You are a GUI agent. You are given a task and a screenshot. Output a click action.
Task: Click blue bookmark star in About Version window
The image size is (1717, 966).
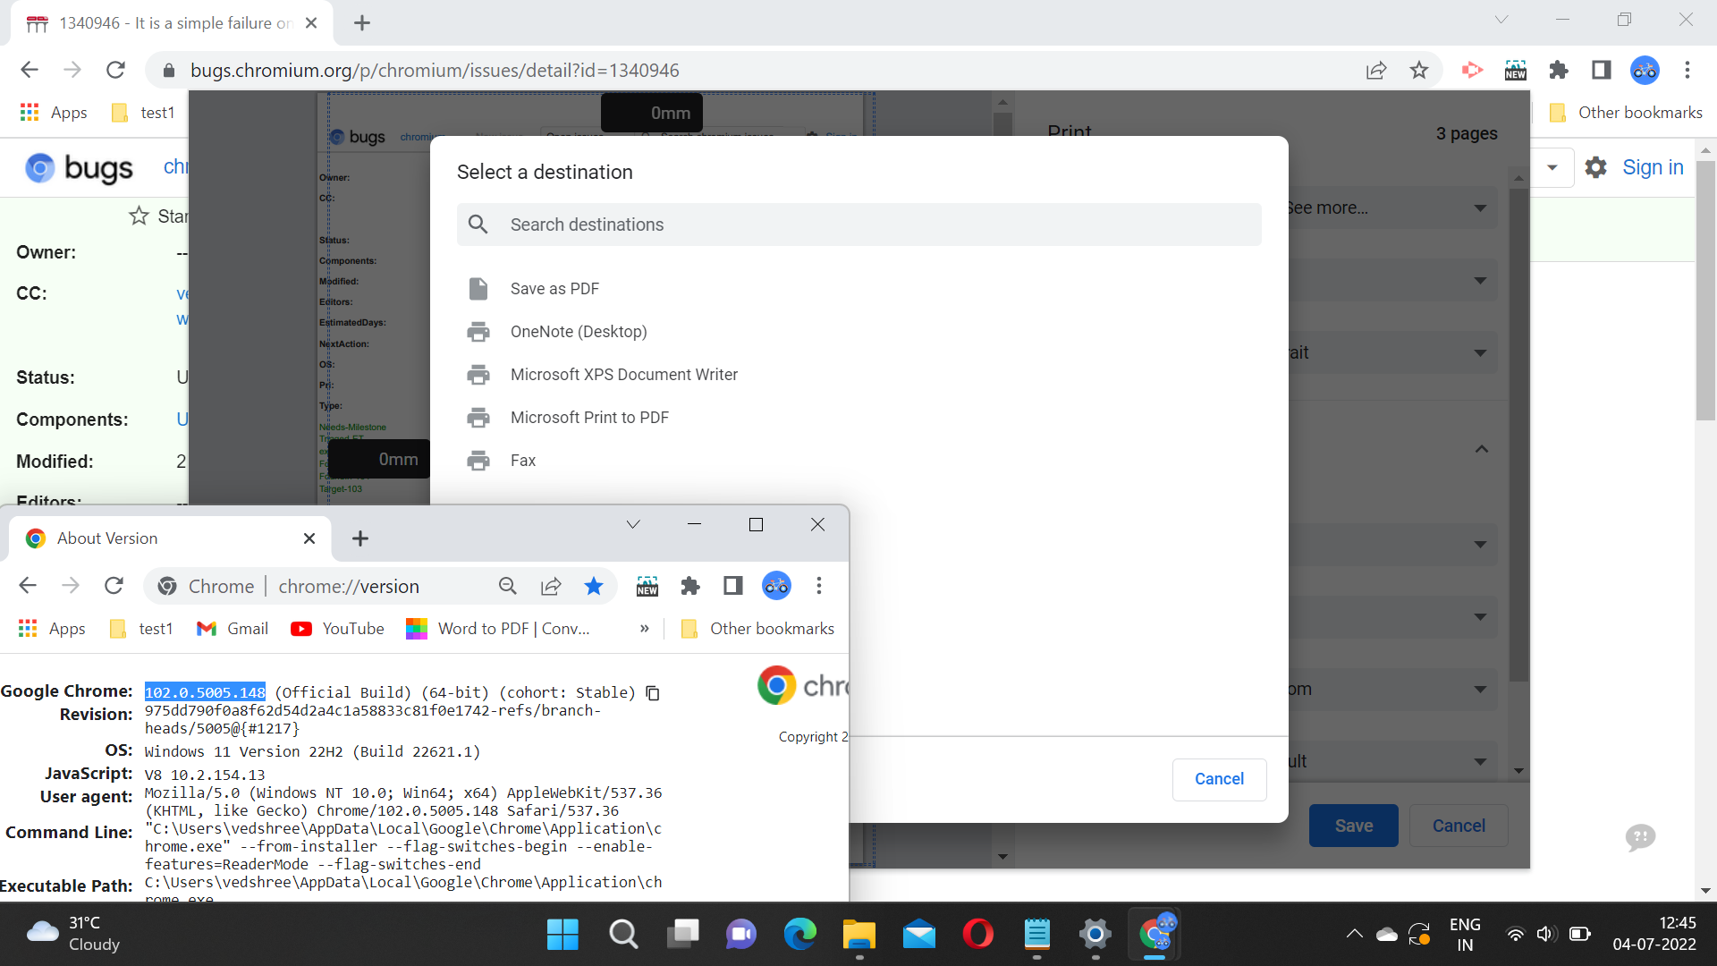594,586
